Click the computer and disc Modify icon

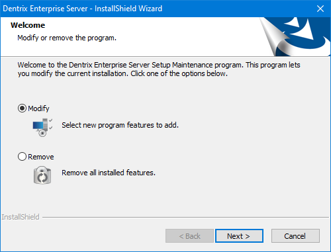coord(42,128)
